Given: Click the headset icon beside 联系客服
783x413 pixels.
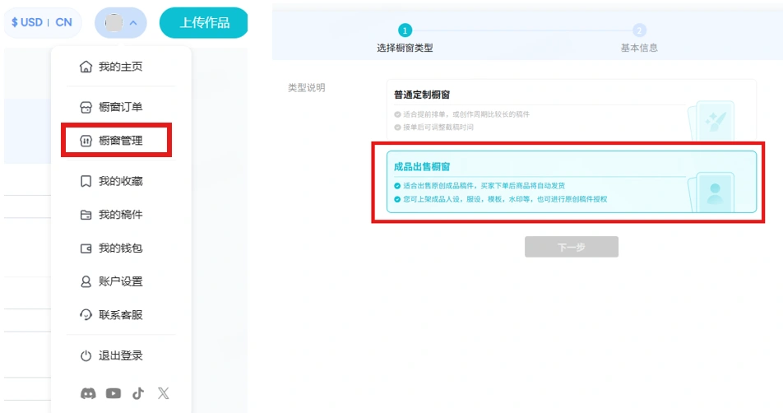Looking at the screenshot, I should coord(86,315).
